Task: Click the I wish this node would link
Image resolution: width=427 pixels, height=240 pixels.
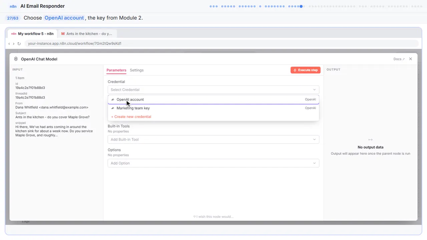Action: click(213, 217)
